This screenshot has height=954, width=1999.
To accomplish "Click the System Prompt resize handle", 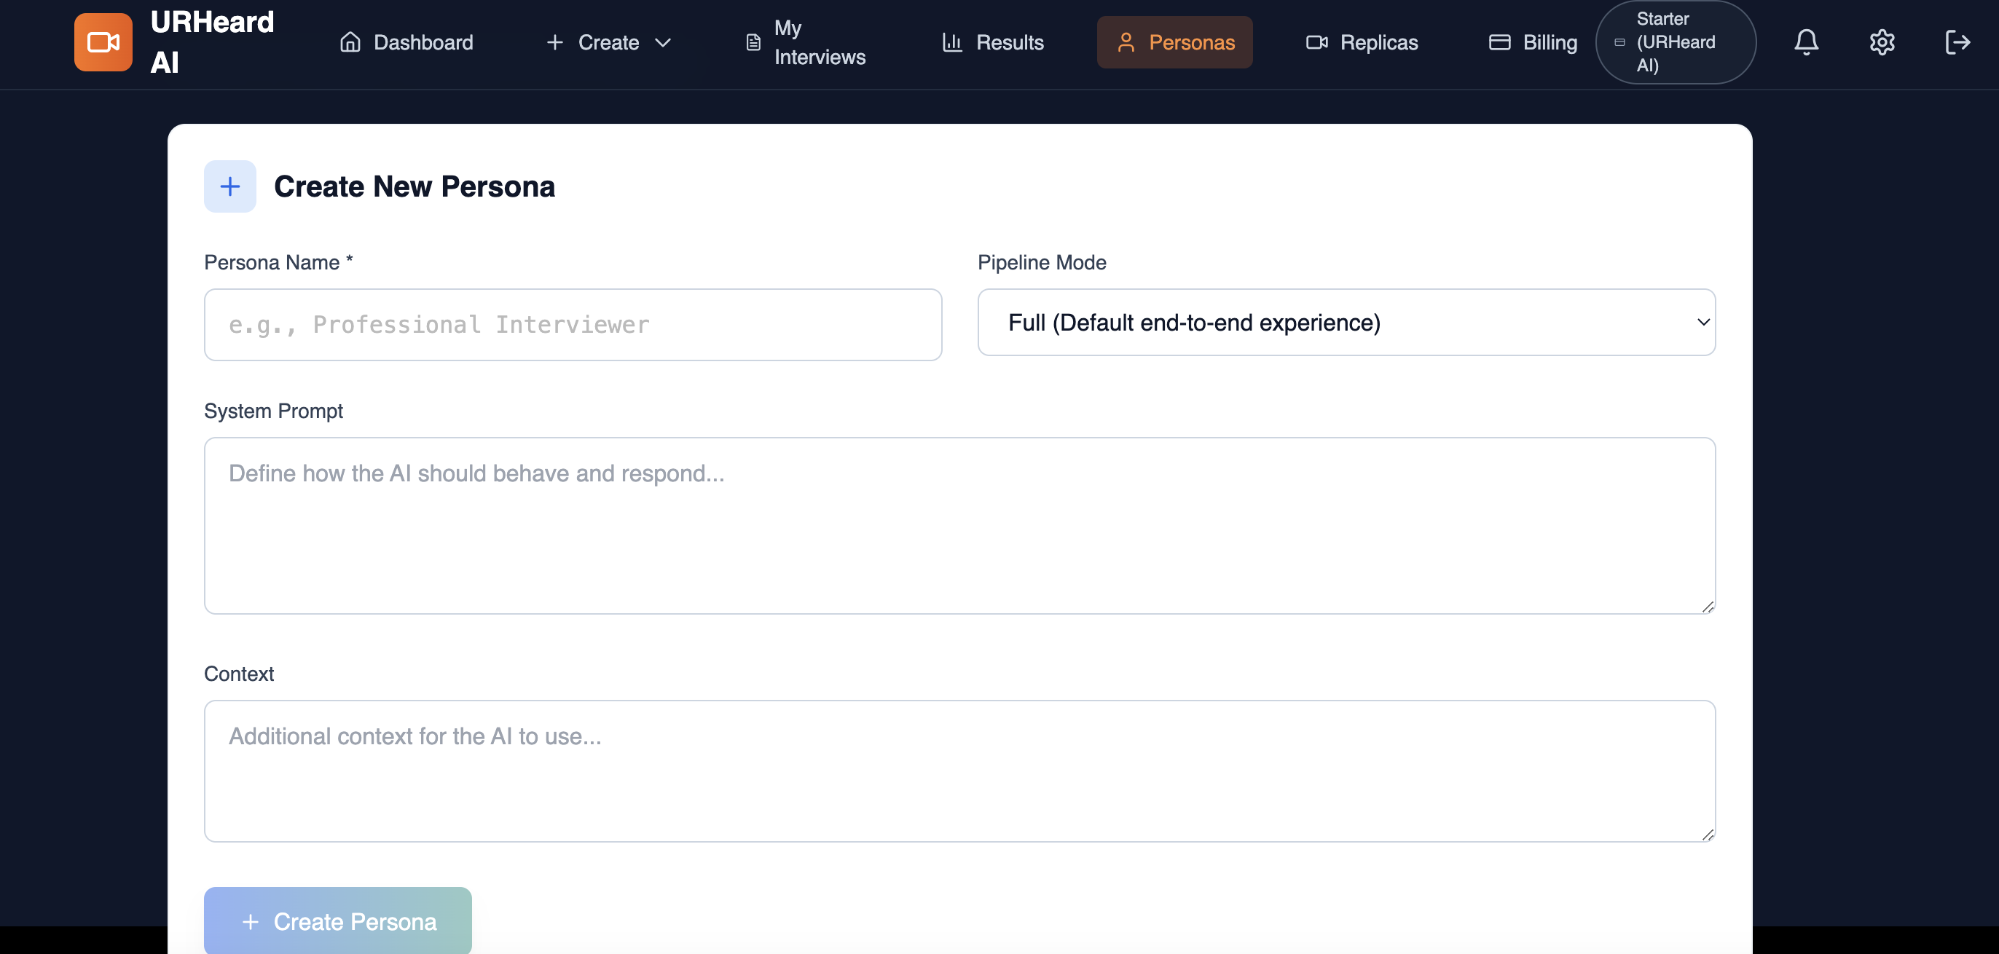I will click(x=1707, y=607).
